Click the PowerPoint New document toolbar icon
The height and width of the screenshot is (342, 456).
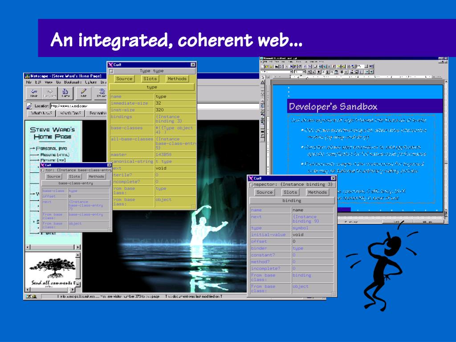click(x=262, y=66)
